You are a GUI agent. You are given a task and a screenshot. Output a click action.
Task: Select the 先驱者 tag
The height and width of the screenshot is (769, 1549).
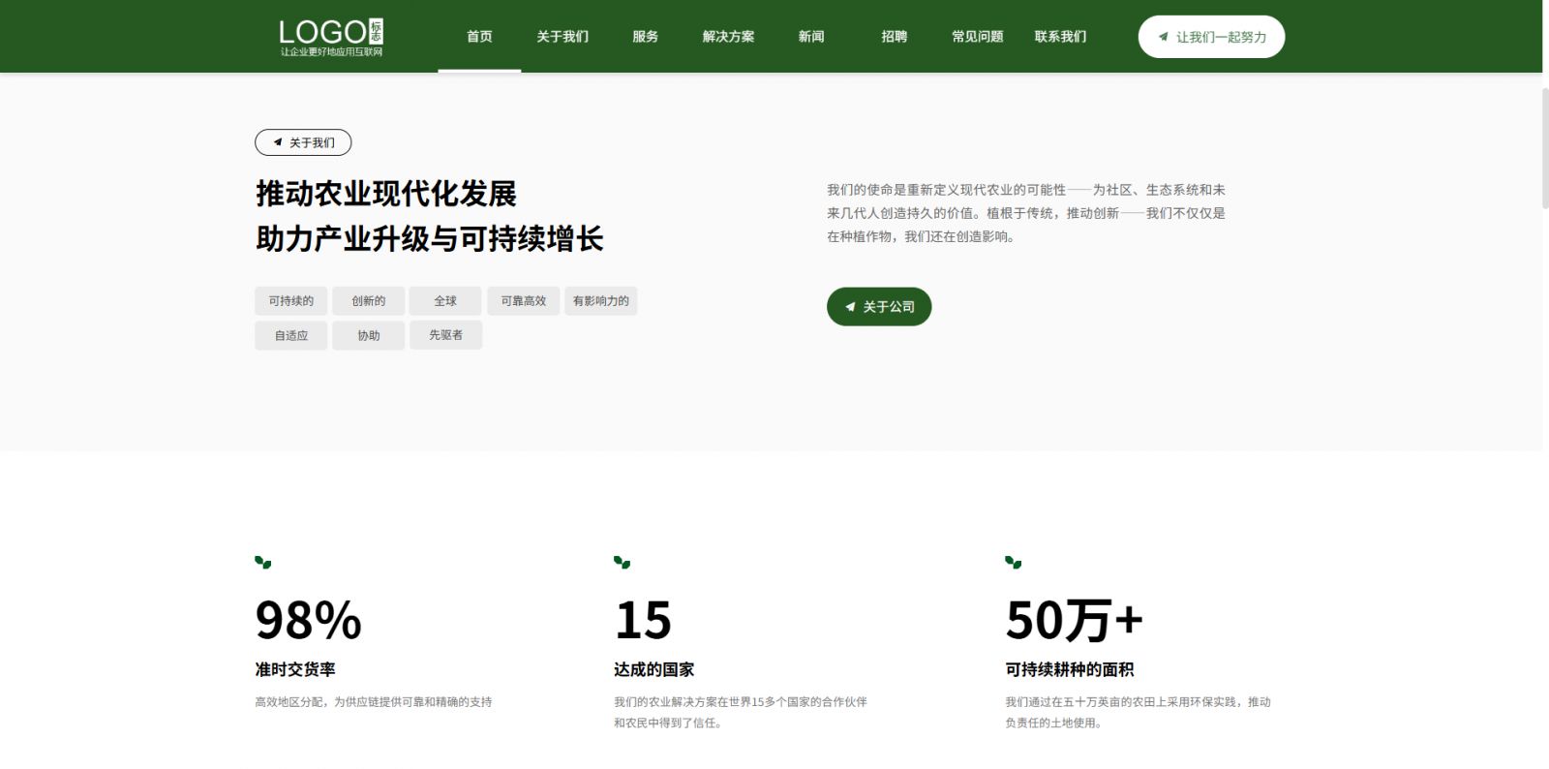point(445,335)
